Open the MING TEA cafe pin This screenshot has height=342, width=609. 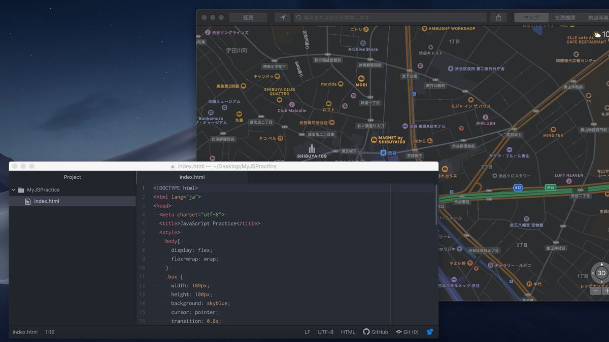[x=553, y=130]
